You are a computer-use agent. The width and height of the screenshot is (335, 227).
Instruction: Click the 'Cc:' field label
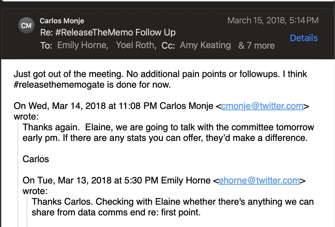click(x=168, y=46)
